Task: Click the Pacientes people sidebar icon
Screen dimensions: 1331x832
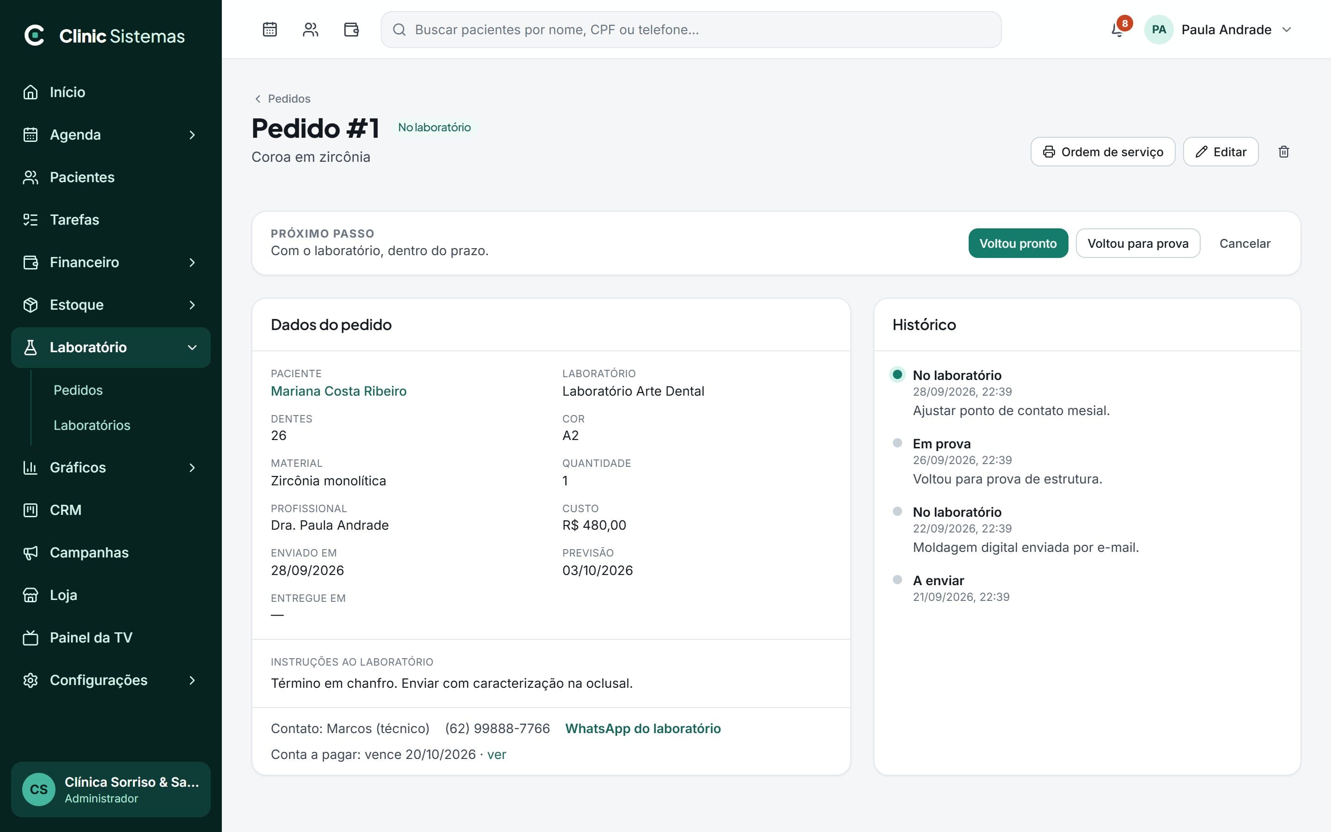Action: (31, 177)
